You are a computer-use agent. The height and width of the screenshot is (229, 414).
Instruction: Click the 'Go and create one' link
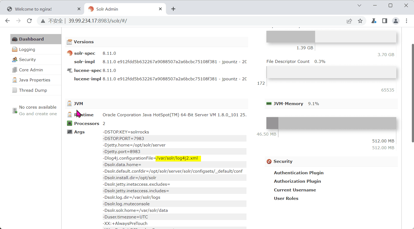[x=38, y=114]
